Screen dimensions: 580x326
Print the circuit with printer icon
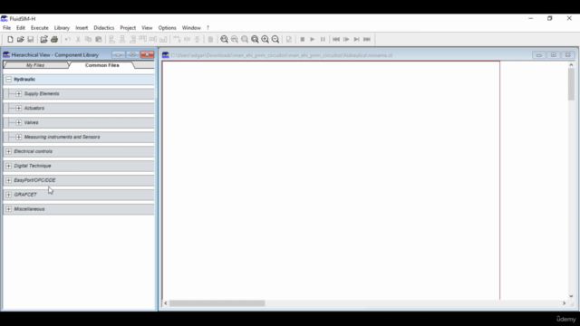click(54, 39)
